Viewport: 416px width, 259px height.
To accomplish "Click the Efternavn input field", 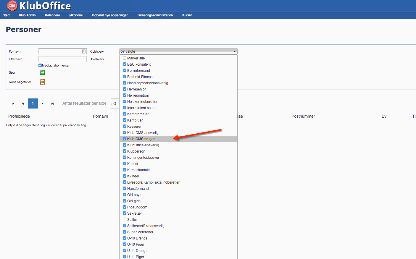I will 62,59.
